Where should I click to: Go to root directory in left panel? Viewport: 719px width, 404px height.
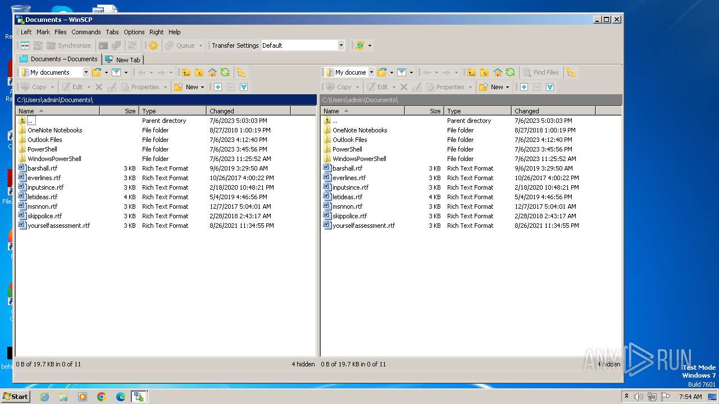click(x=199, y=72)
